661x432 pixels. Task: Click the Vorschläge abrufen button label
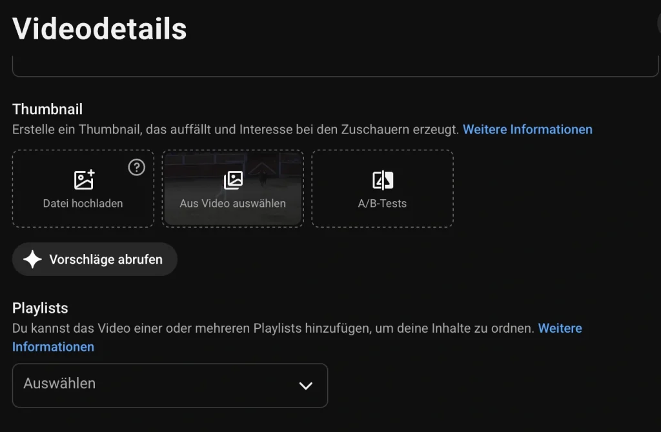[106, 259]
